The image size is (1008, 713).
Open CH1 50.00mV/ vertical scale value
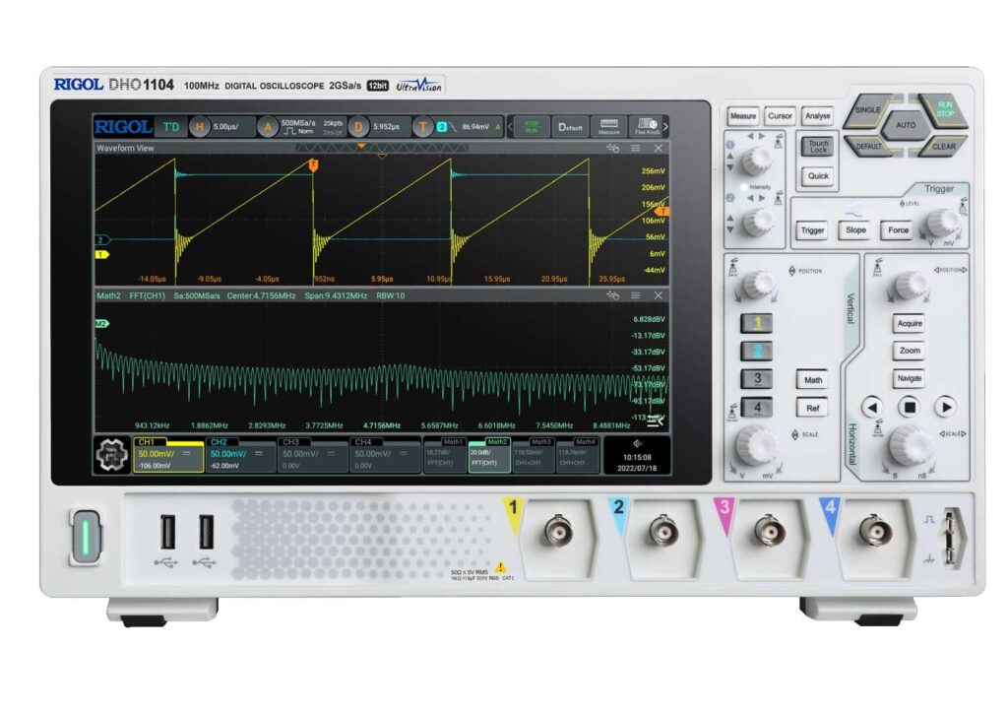[156, 454]
